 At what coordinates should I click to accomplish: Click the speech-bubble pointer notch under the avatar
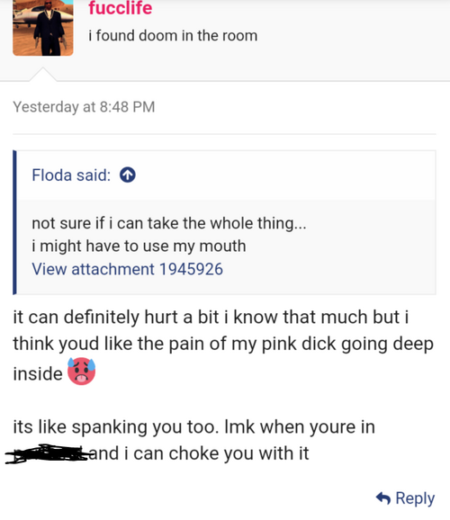pyautogui.click(x=43, y=75)
